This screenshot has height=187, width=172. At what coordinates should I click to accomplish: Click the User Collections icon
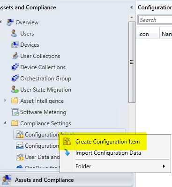pos(15,56)
